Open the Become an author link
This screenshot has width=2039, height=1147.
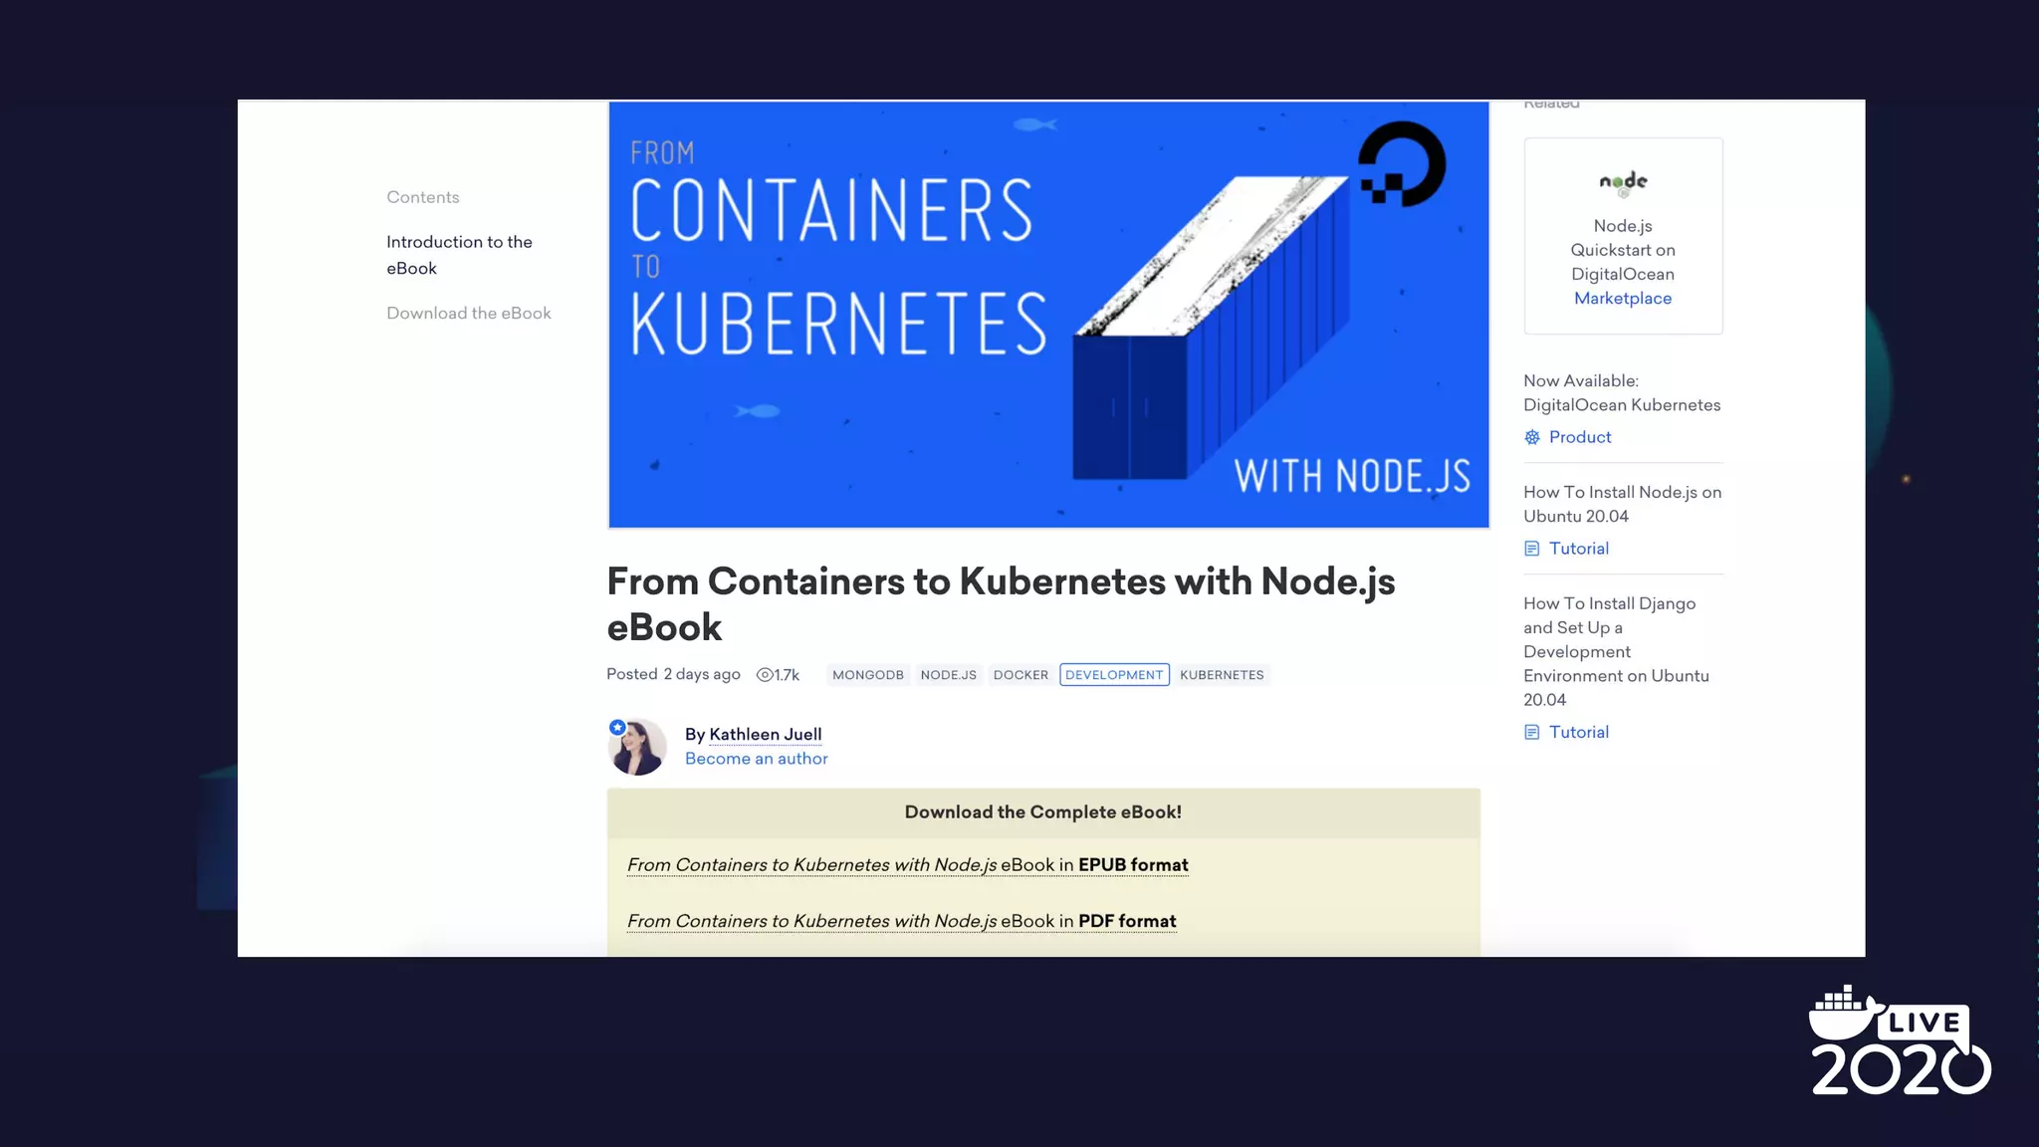[756, 759]
